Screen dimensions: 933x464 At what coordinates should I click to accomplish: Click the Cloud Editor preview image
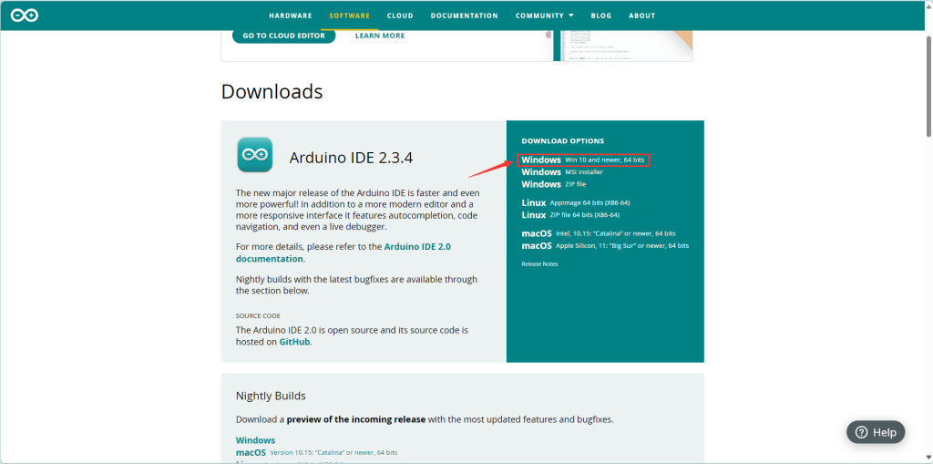coord(623,46)
